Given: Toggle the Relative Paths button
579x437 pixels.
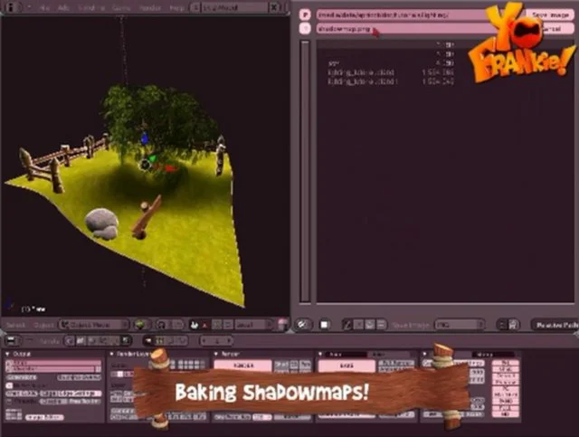Looking at the screenshot, I should tap(555, 325).
